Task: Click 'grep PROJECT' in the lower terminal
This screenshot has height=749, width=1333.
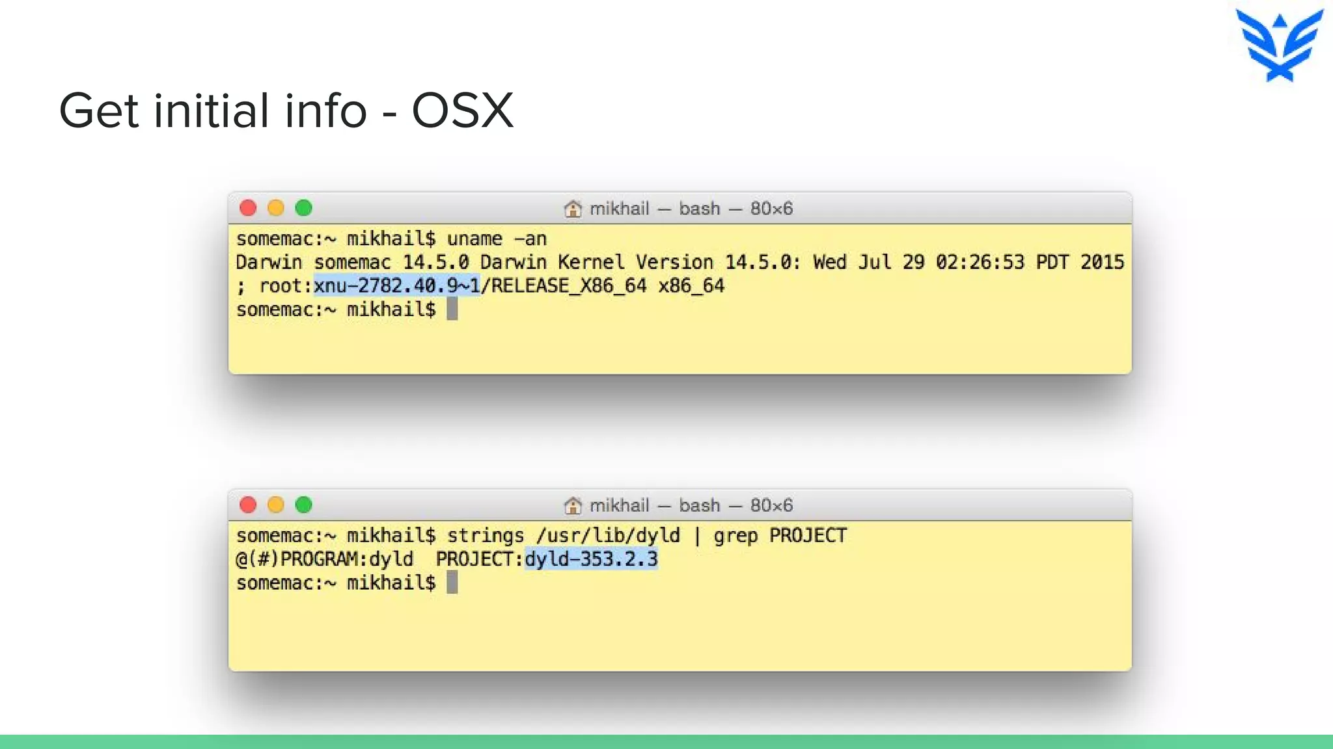Action: coord(780,536)
